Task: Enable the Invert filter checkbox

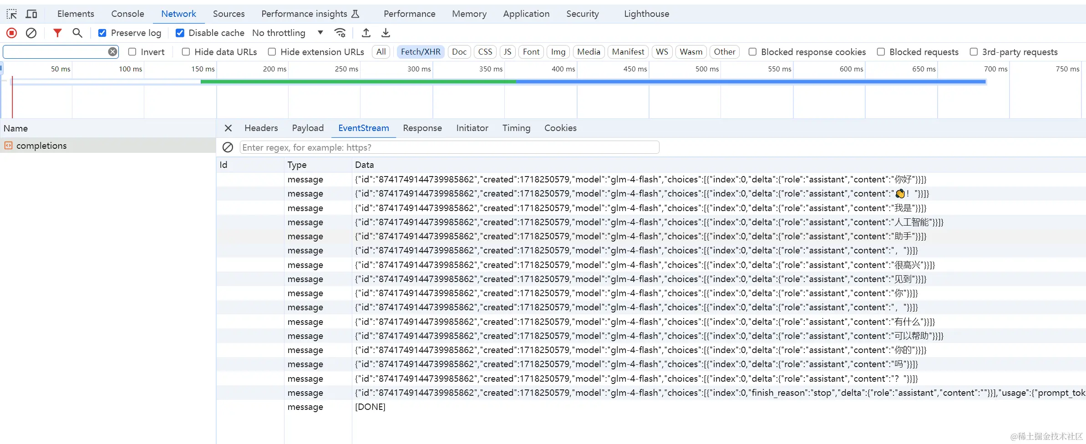Action: tap(132, 52)
